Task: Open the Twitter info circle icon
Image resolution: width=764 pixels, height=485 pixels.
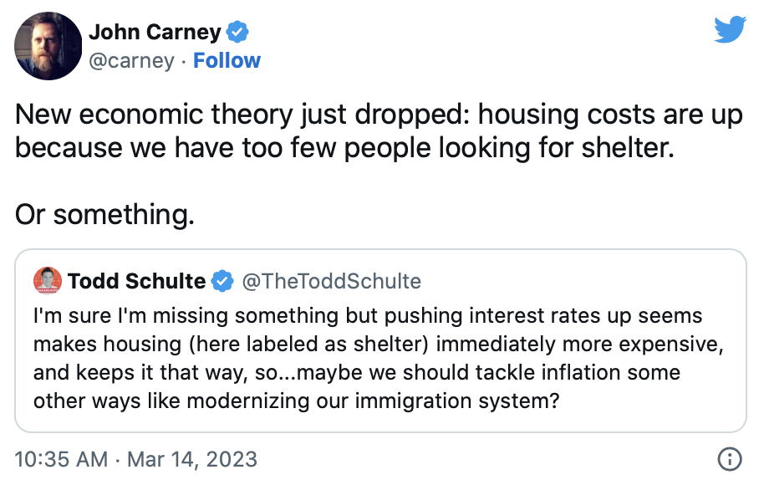Action: 729,459
